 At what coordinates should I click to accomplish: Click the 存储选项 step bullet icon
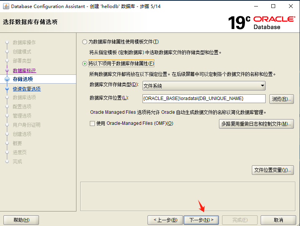7,79
